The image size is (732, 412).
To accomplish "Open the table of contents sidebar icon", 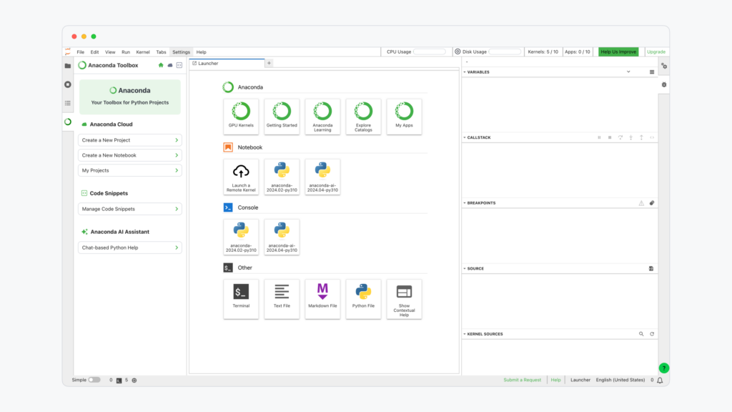I will 68,103.
